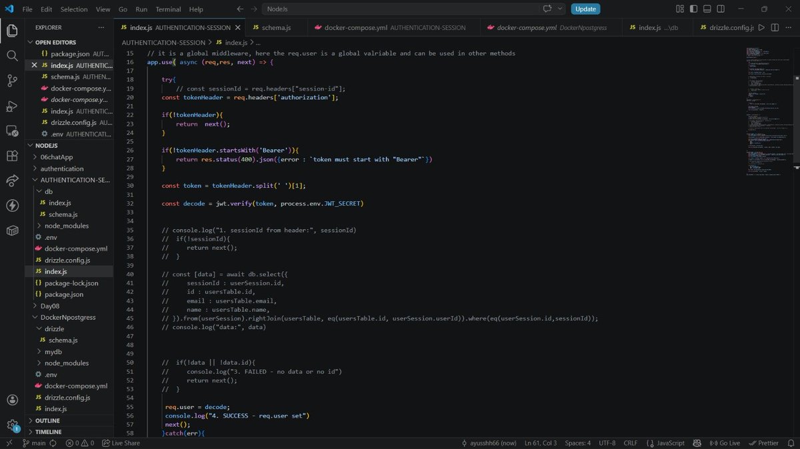Open the Live Share activity bar icon
The width and height of the screenshot is (800, 449).
pyautogui.click(x=12, y=181)
